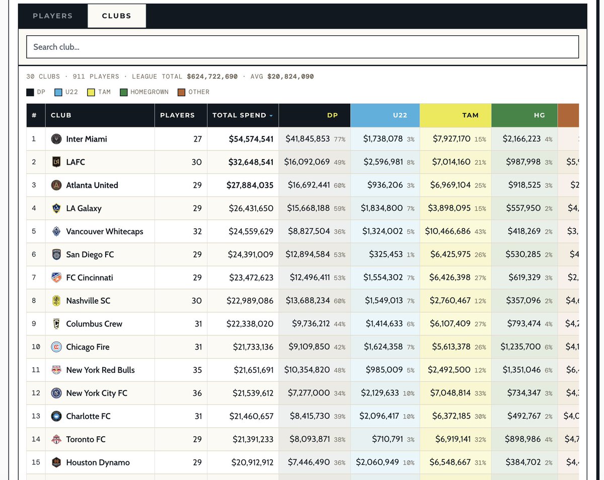Click the Homegrown green legend swatch
Image resolution: width=604 pixels, height=480 pixels.
click(x=123, y=92)
